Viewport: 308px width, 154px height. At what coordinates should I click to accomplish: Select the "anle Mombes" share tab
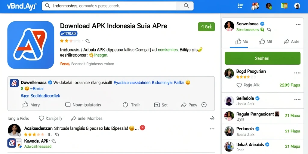tap(87, 119)
